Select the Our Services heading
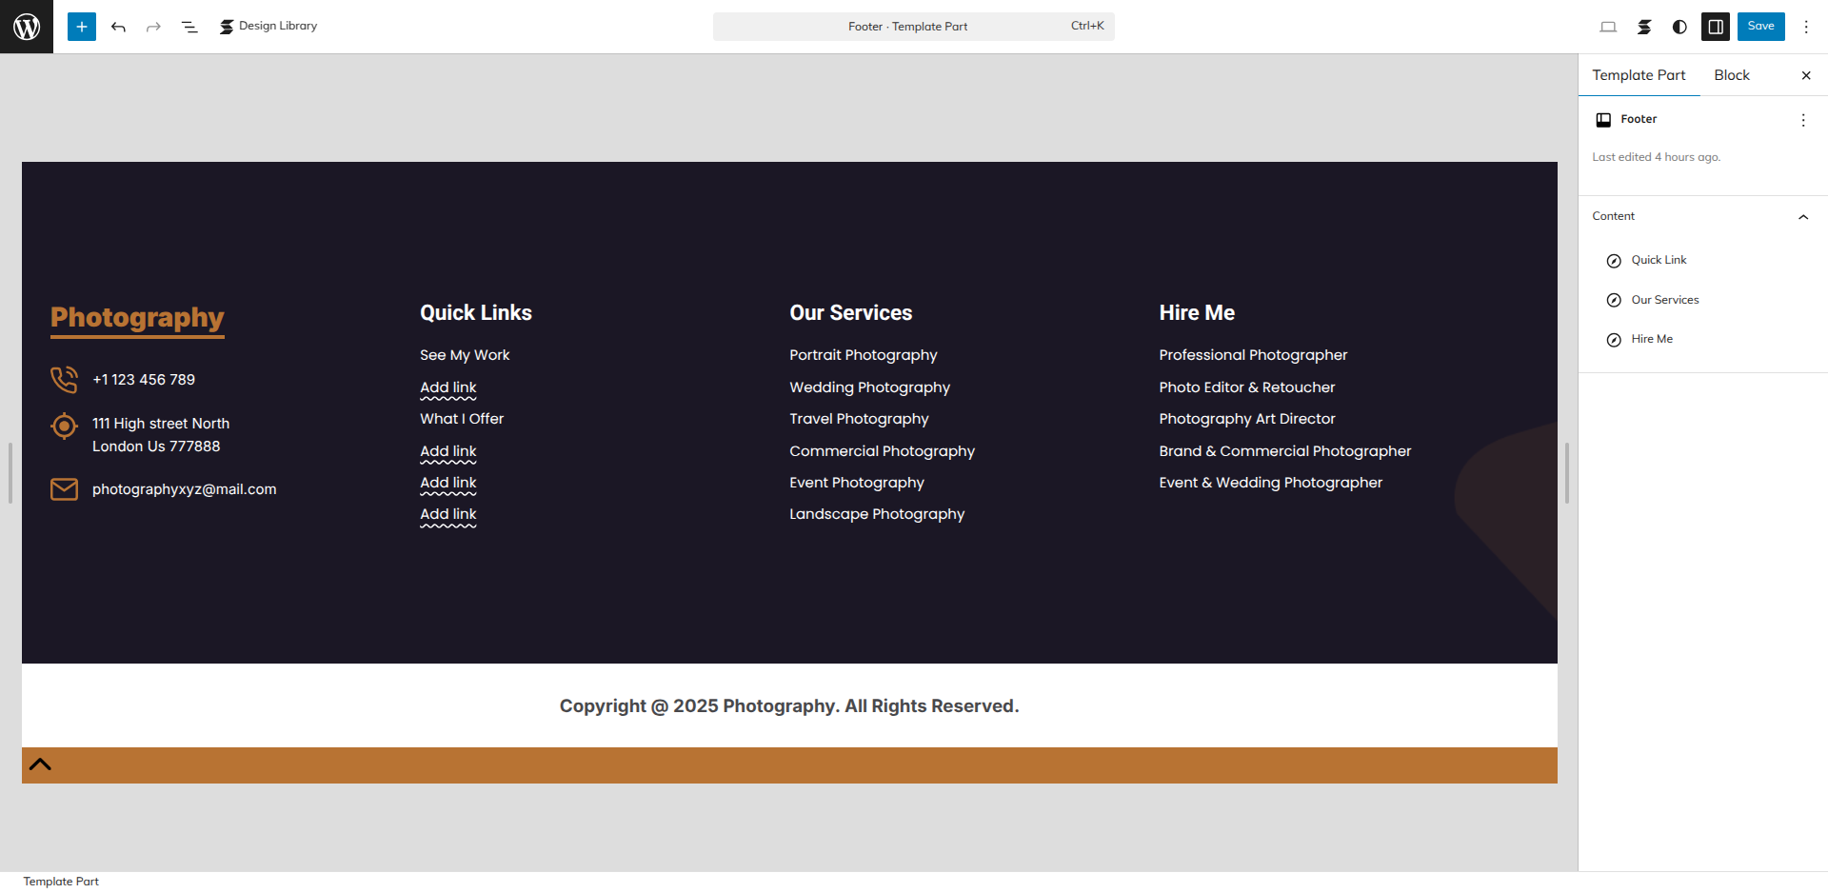The height and width of the screenshot is (893, 1828). 851,313
